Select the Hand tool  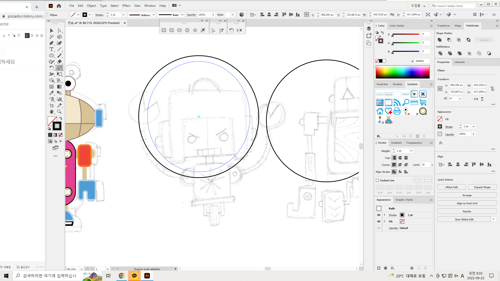click(52, 112)
